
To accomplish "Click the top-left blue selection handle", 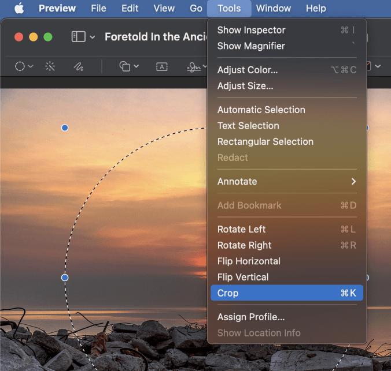I will [65, 128].
